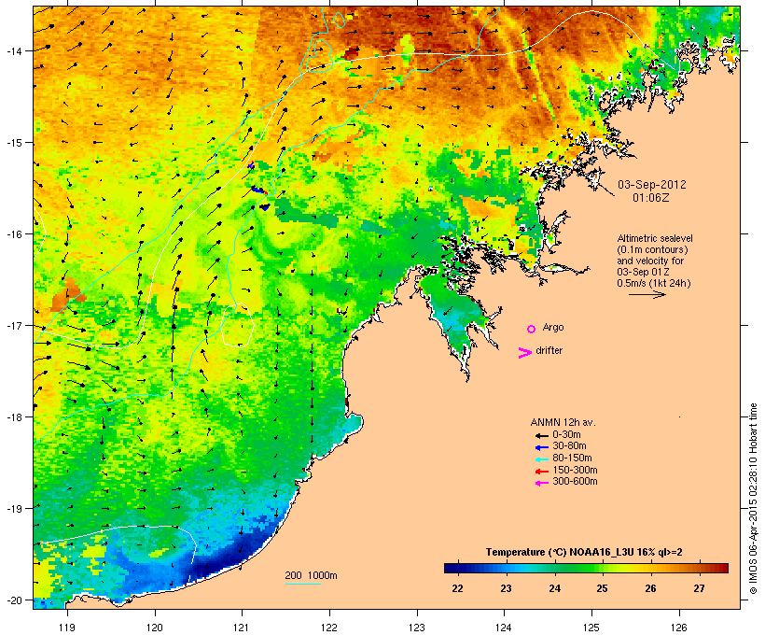Click the 80-150m depth label

(x=572, y=459)
